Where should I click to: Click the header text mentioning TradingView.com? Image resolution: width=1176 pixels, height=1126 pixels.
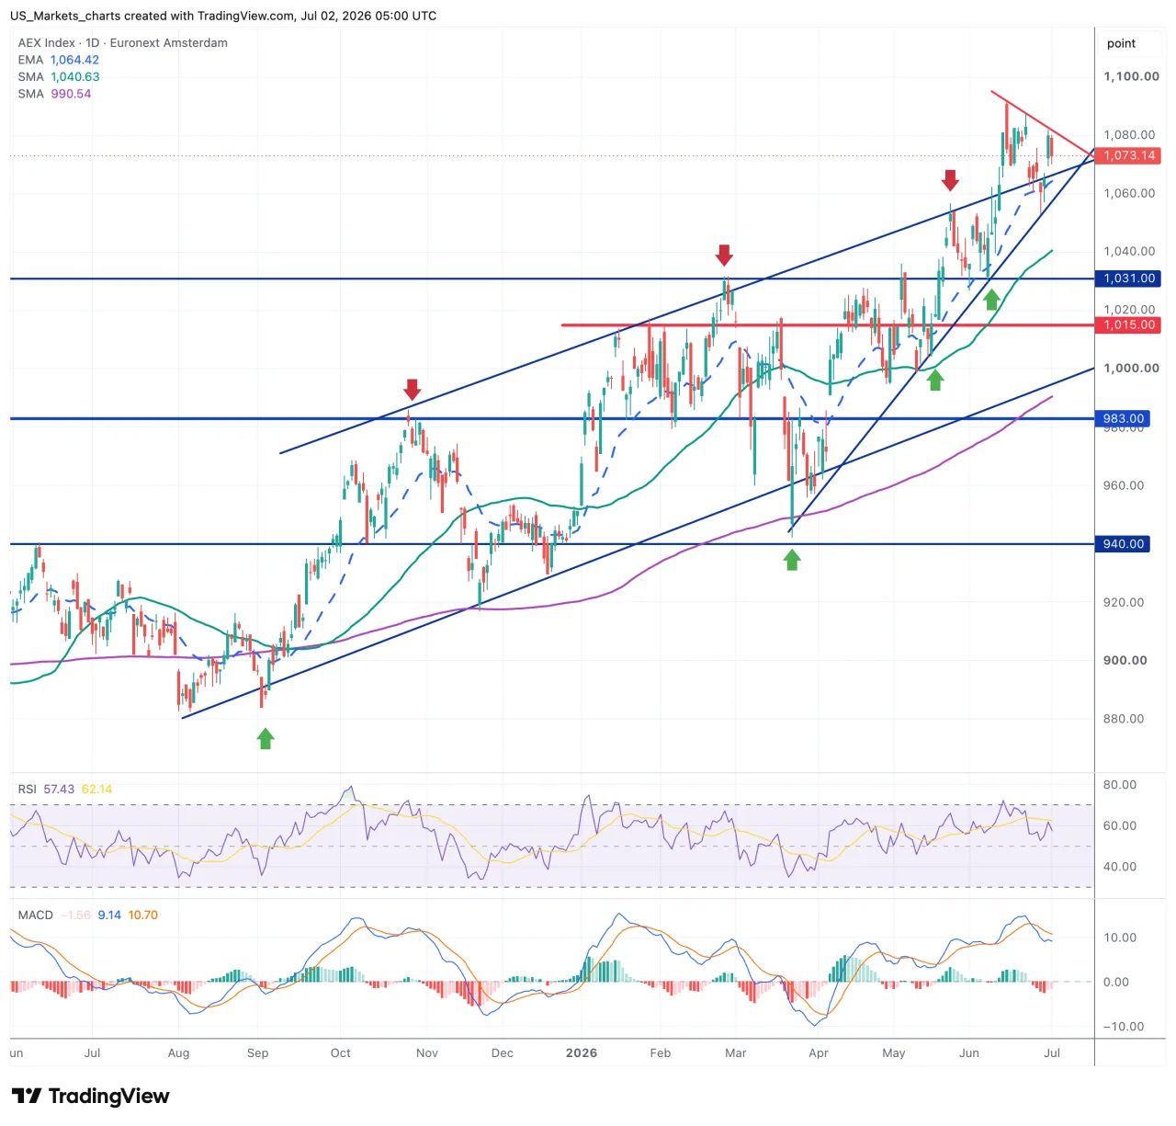[x=223, y=16]
